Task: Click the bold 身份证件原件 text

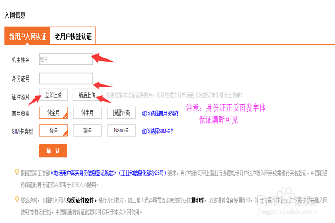Action: point(80,200)
